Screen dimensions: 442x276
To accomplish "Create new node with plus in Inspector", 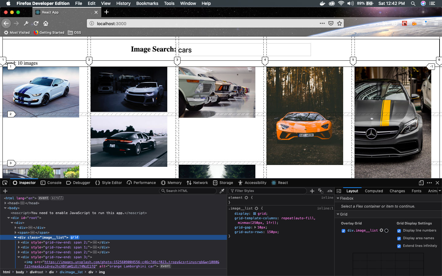I will point(5,191).
